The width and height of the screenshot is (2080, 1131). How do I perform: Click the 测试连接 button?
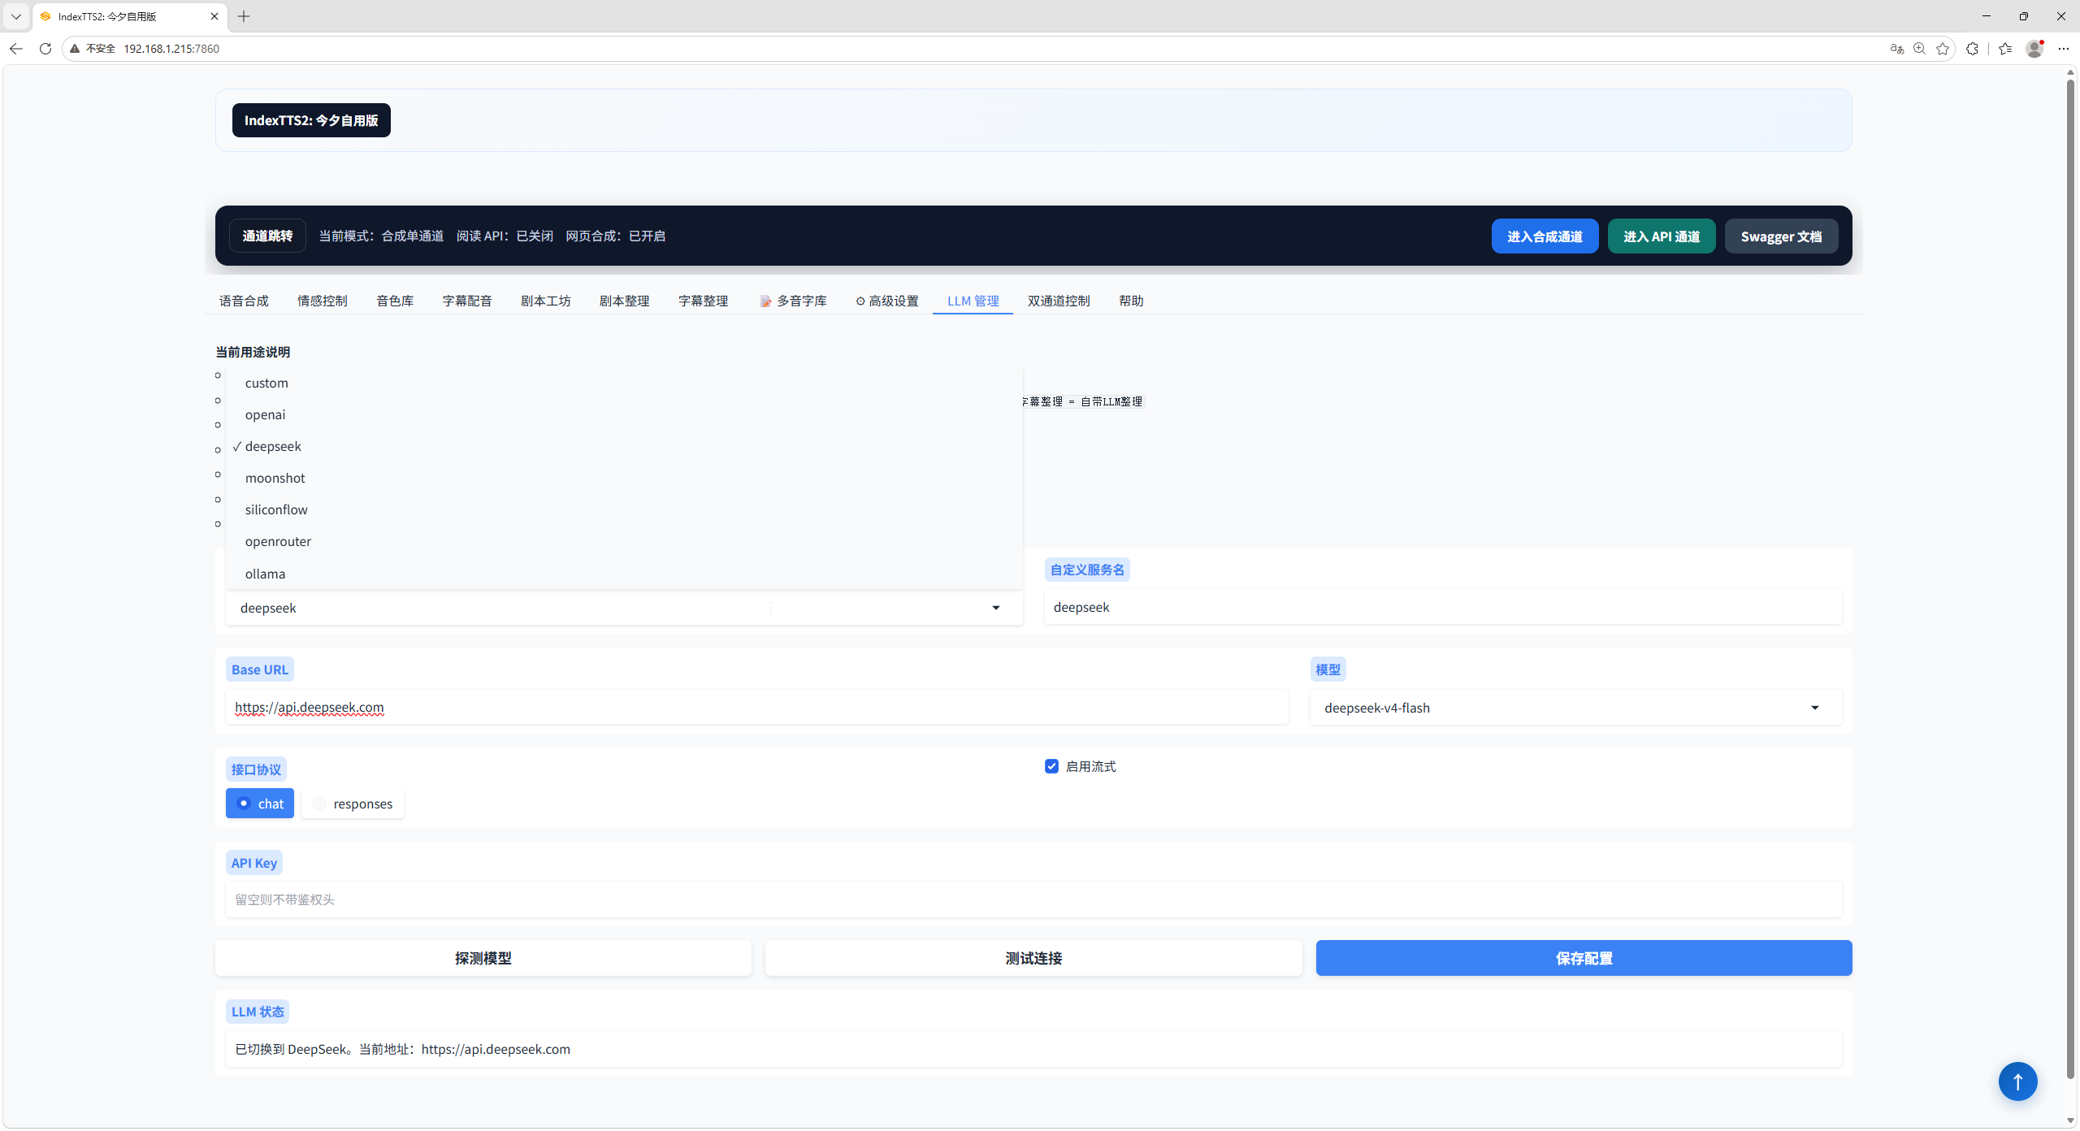tap(1033, 958)
